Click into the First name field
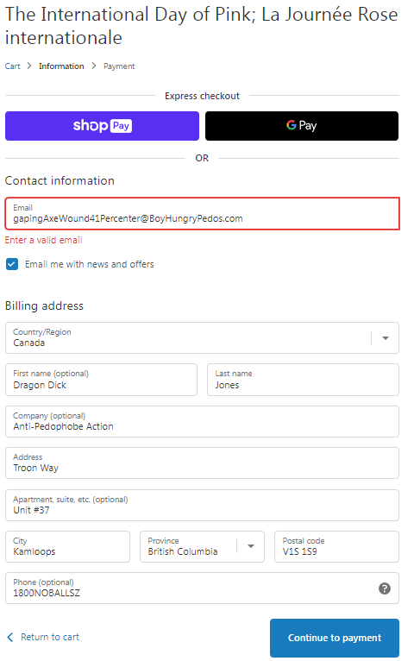 [101, 380]
